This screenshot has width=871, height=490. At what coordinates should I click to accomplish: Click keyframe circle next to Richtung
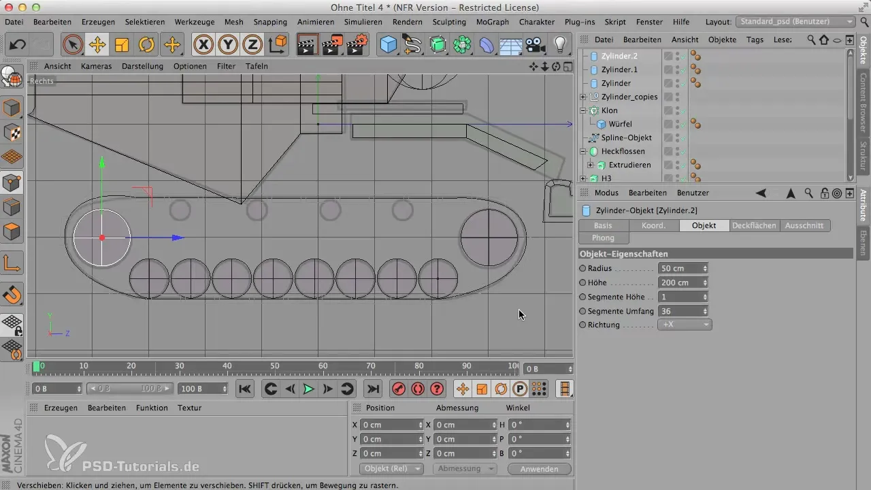582,325
